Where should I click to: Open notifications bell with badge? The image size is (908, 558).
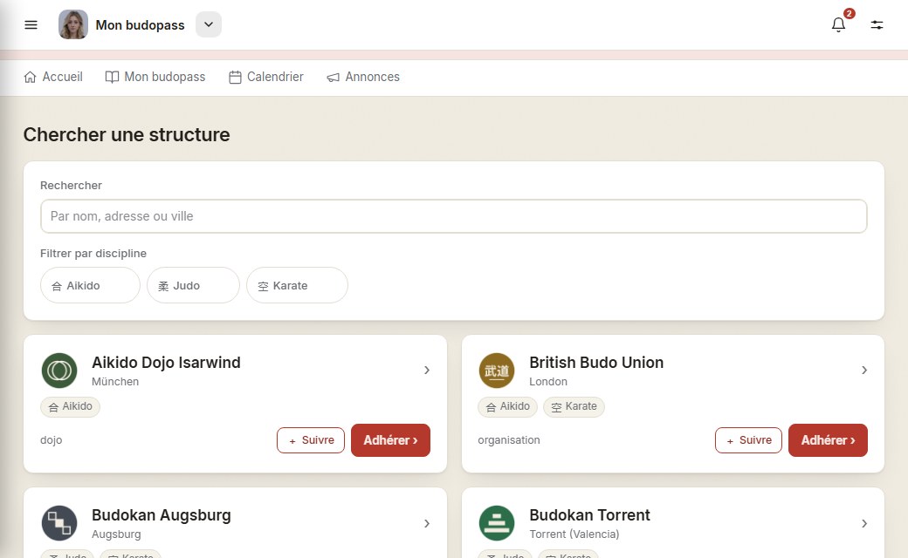coord(838,24)
